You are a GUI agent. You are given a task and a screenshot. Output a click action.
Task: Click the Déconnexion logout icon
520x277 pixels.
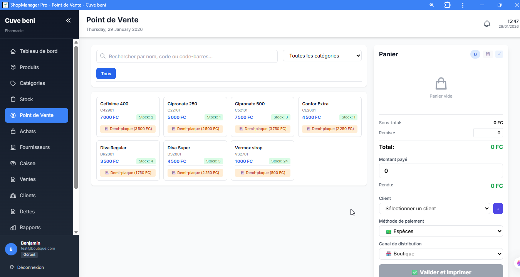coord(12,267)
